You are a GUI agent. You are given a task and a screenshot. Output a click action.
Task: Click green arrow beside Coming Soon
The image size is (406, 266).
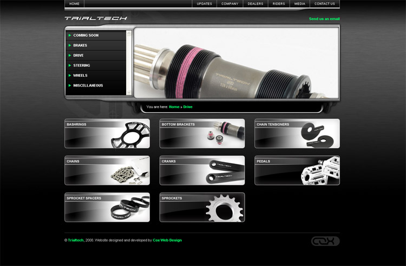click(70, 35)
